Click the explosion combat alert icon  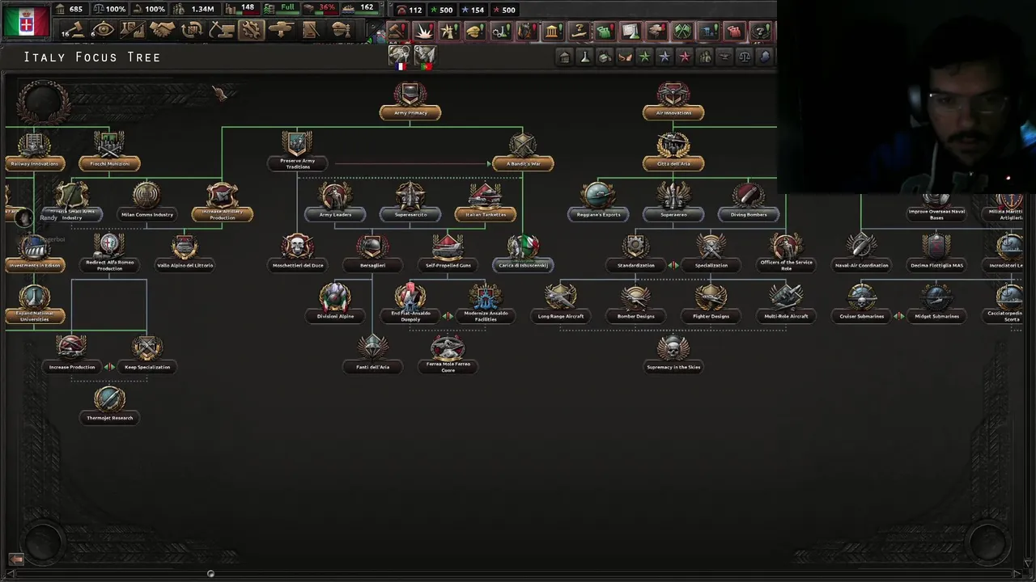point(423,32)
